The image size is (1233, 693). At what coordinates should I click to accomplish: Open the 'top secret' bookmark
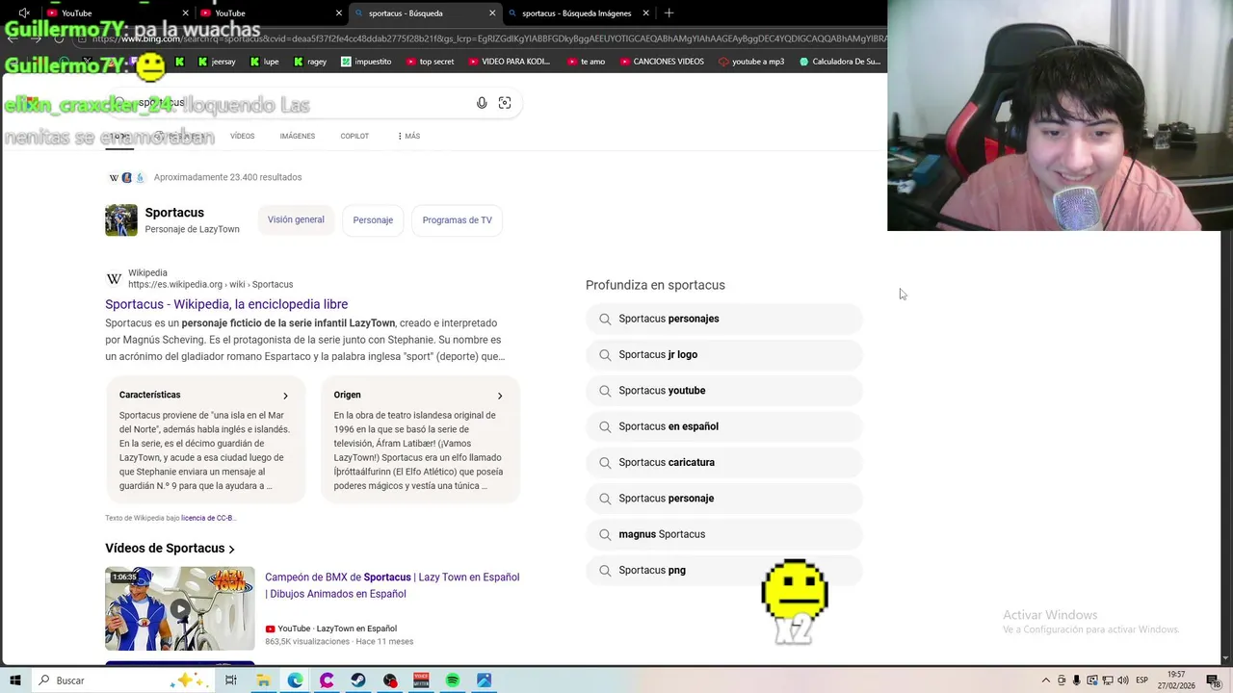430,62
